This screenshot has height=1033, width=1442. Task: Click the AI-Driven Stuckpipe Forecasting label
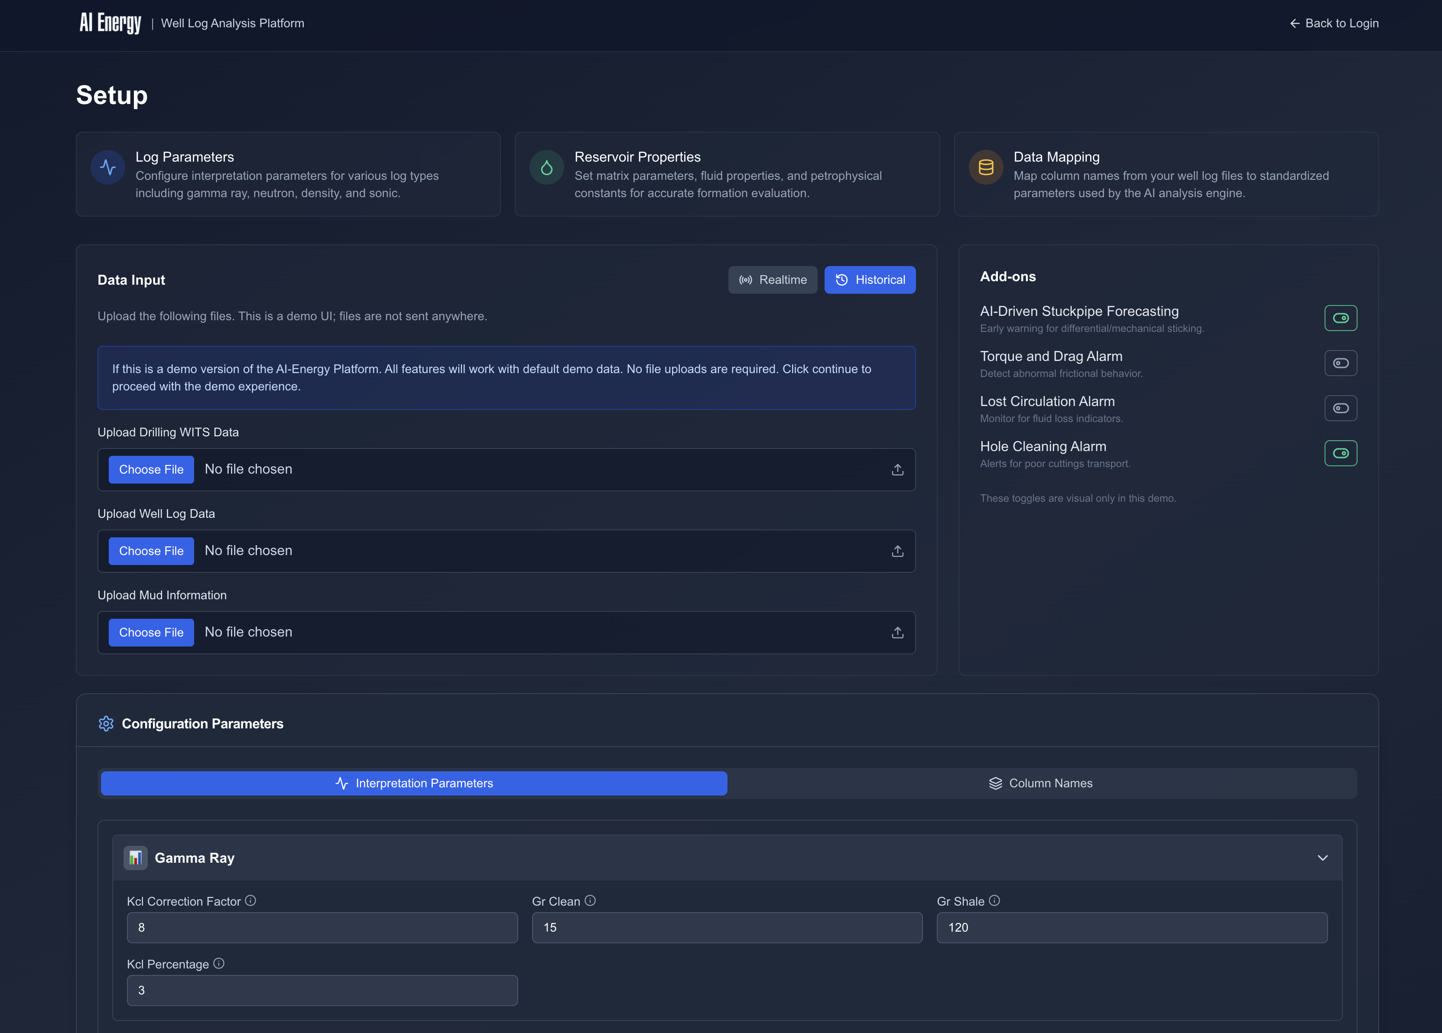point(1079,311)
